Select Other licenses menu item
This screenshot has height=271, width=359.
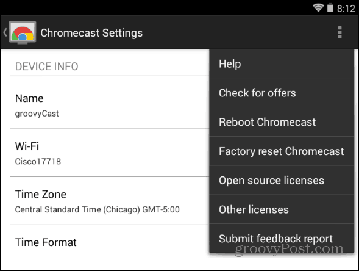coord(282,209)
